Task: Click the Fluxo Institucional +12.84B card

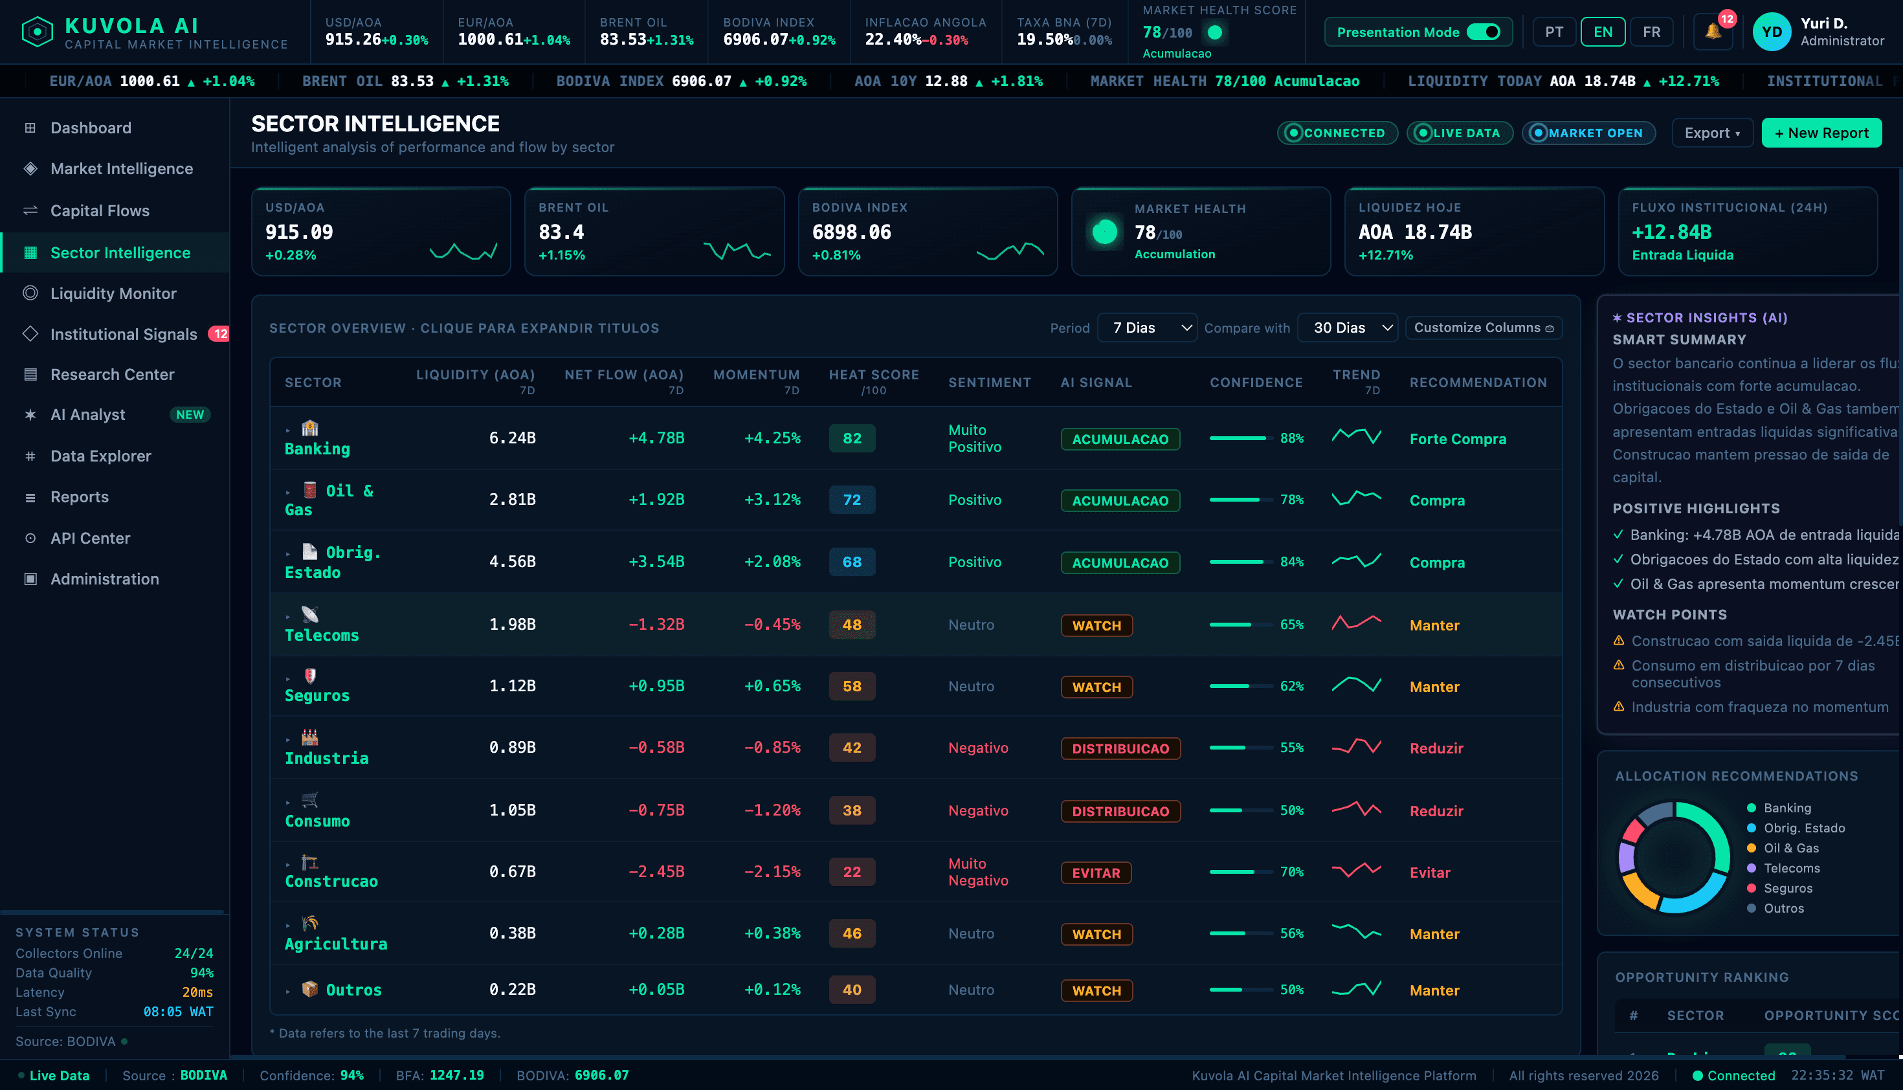Action: click(x=1747, y=231)
